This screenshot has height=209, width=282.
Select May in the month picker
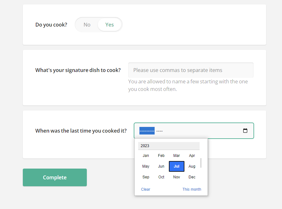(146, 166)
